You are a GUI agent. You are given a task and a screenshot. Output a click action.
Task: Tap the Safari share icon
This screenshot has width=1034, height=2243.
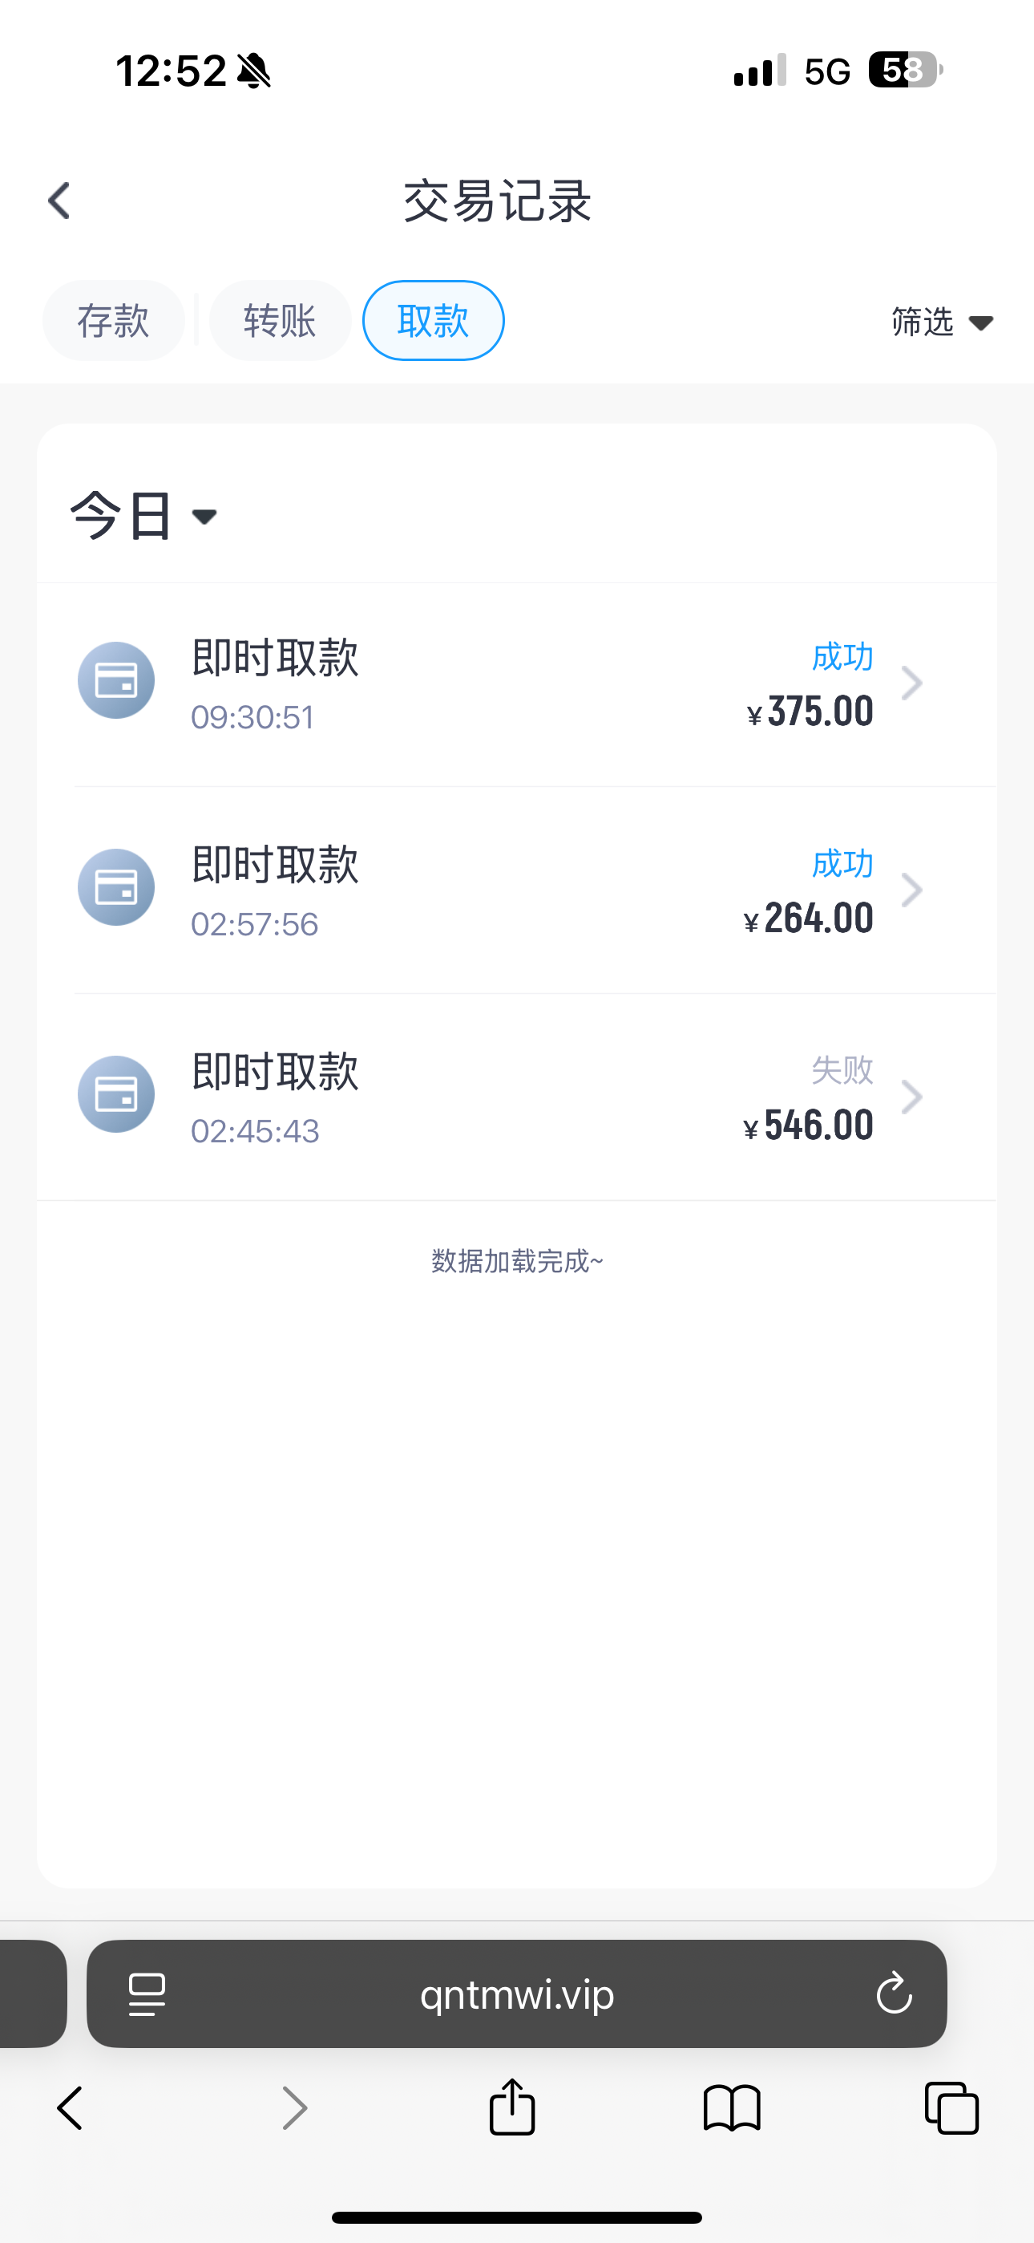click(x=511, y=2108)
